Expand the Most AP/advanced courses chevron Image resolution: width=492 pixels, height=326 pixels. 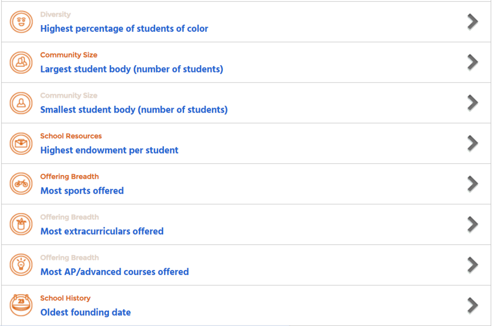pyautogui.click(x=472, y=265)
